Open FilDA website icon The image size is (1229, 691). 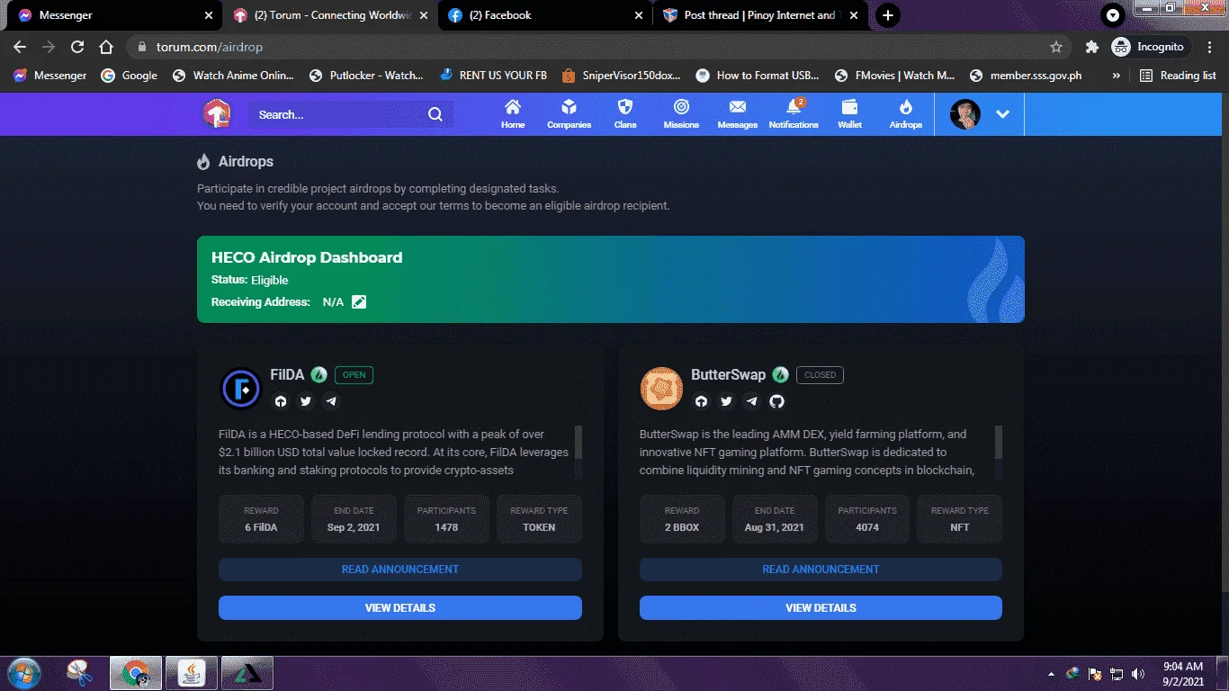coord(281,401)
